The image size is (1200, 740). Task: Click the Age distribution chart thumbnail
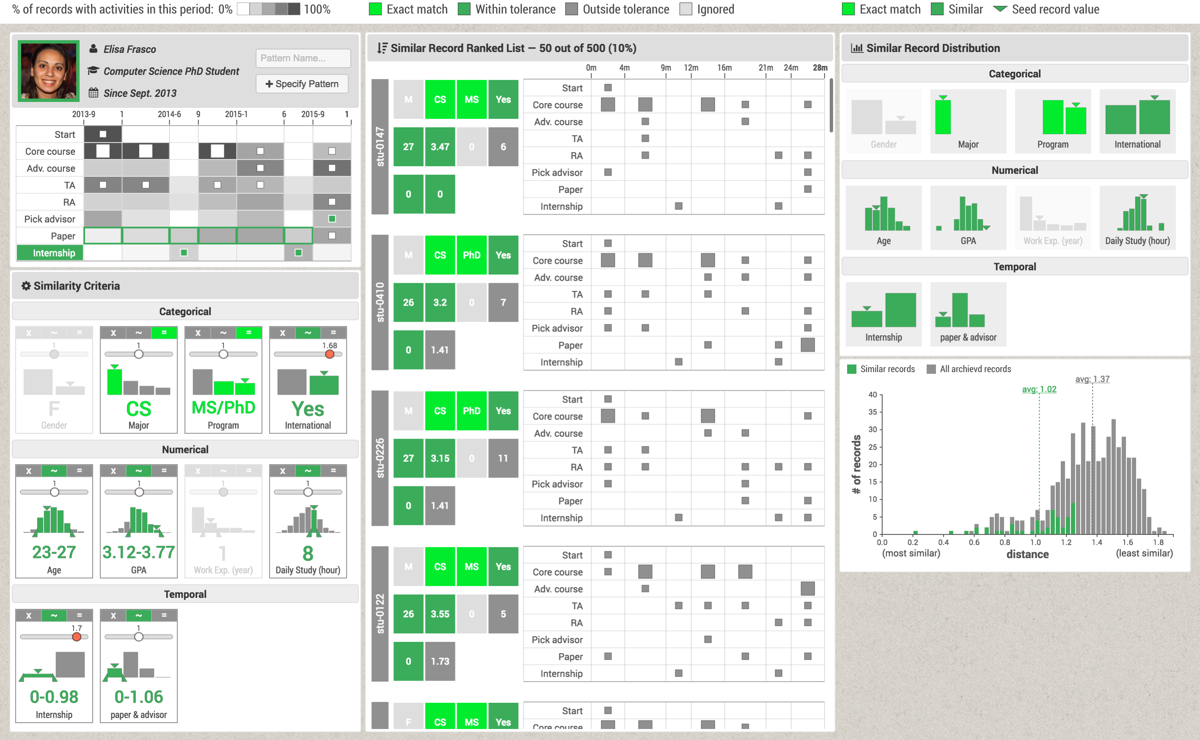click(x=883, y=217)
